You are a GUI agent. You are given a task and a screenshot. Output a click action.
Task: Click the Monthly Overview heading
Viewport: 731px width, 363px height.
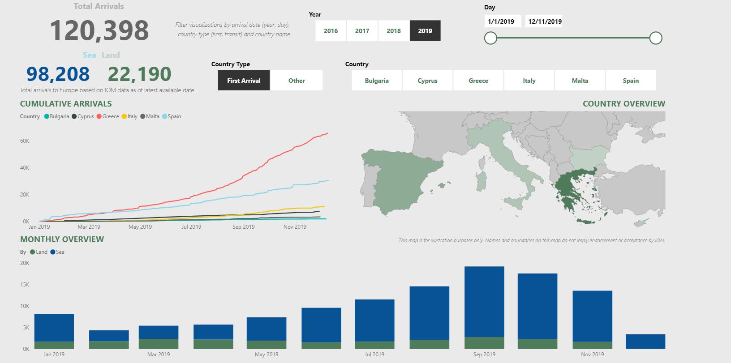click(x=62, y=239)
